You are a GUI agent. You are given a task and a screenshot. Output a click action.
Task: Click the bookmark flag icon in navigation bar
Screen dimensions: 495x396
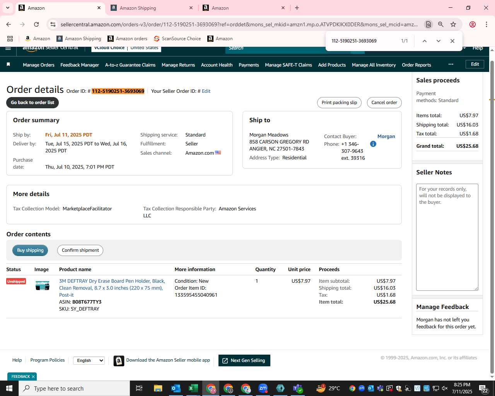pos(8,65)
